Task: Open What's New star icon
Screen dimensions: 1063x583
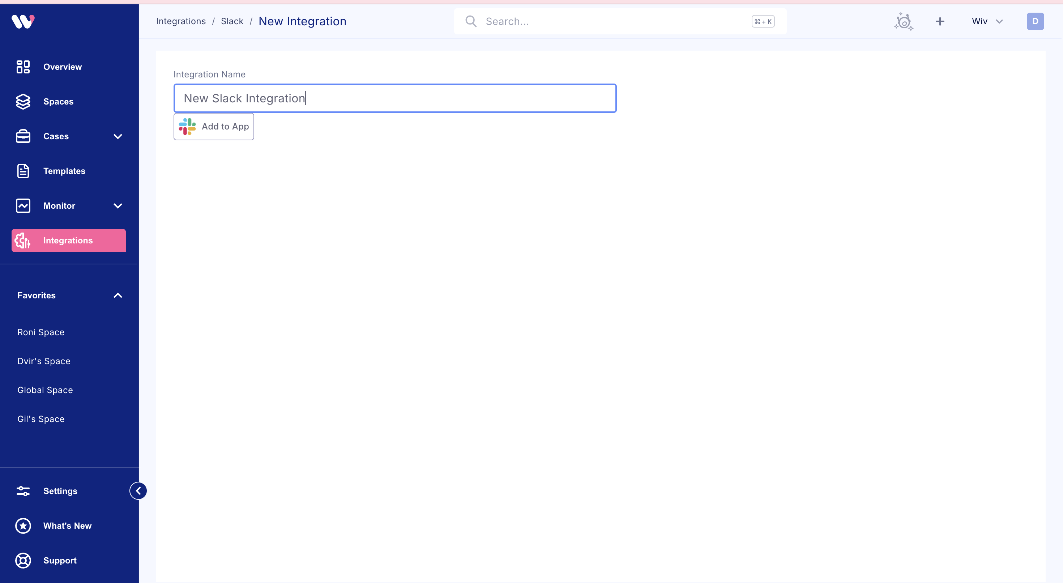Action: 23,525
